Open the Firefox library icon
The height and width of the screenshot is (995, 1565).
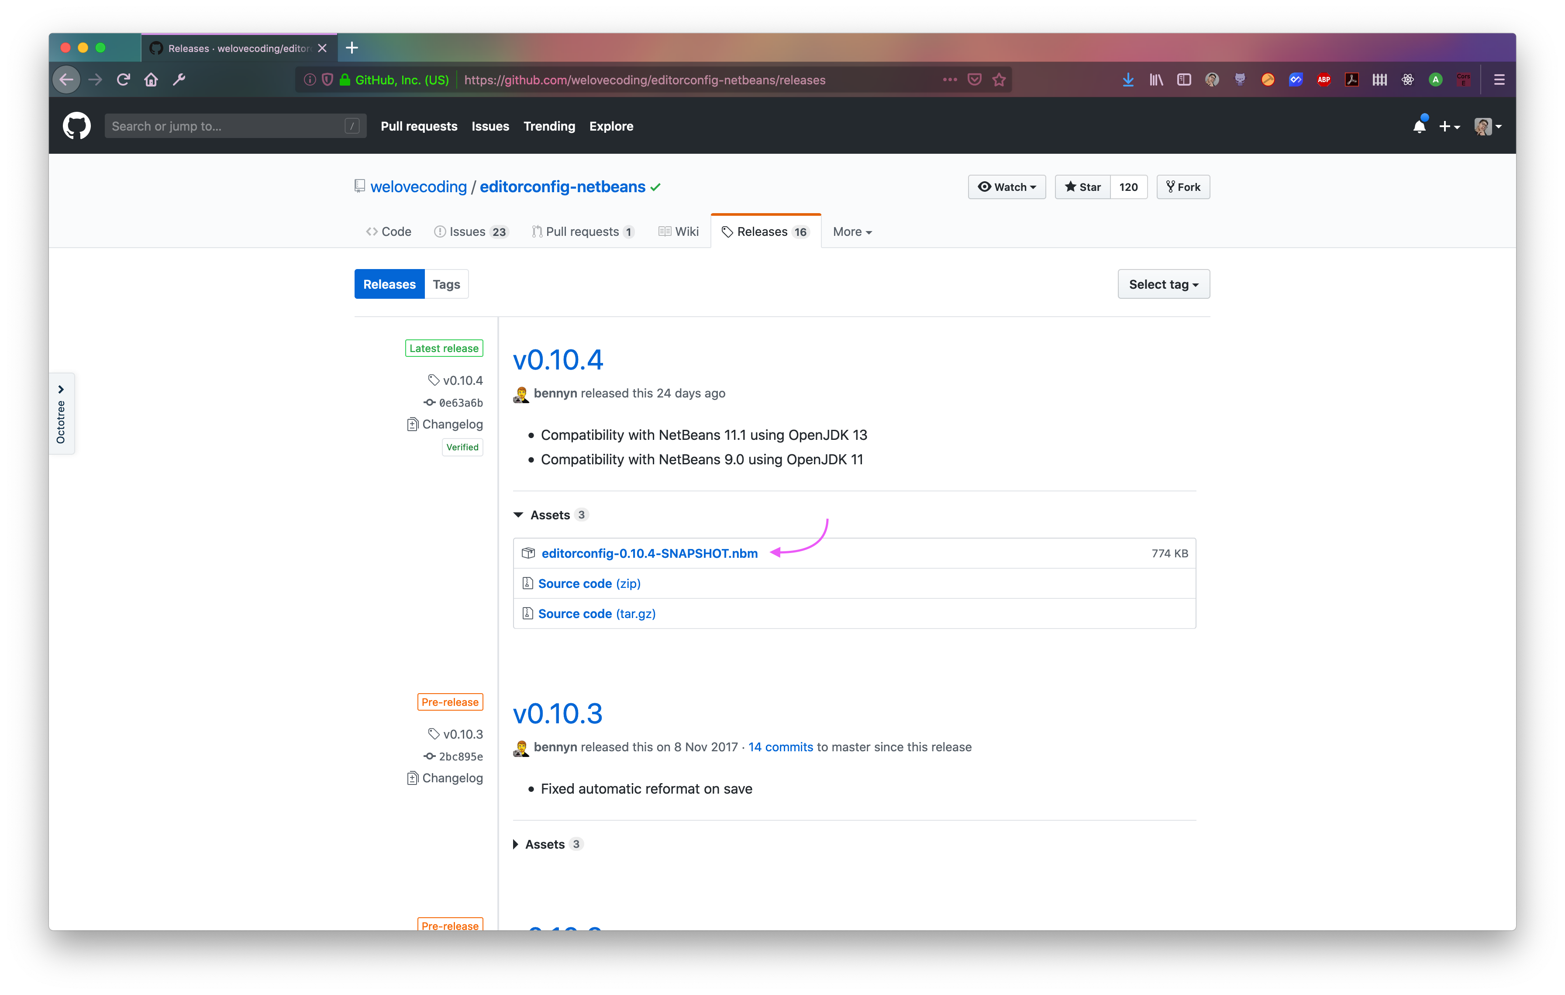pos(1156,80)
